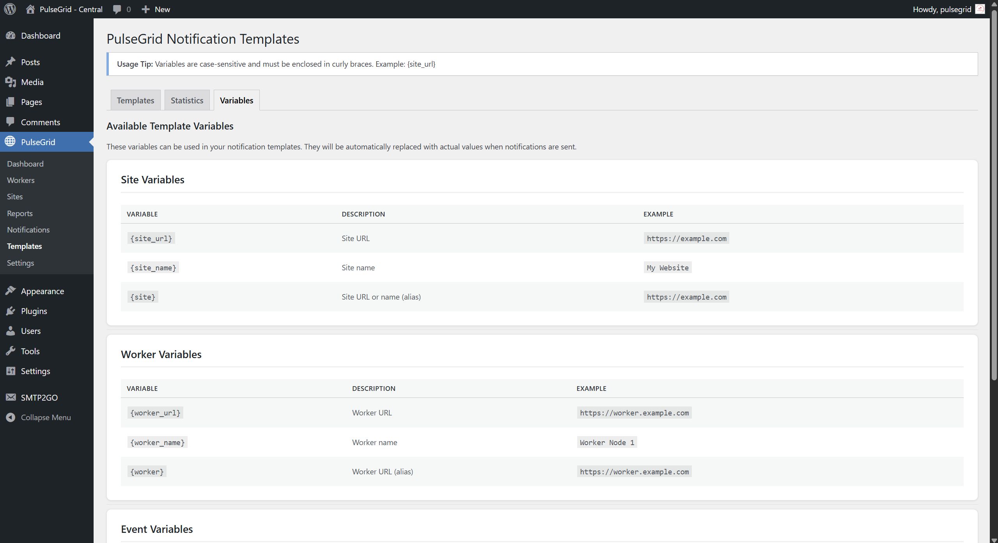The height and width of the screenshot is (543, 998).
Task: Click the WordPress logo icon
Action: (10, 9)
